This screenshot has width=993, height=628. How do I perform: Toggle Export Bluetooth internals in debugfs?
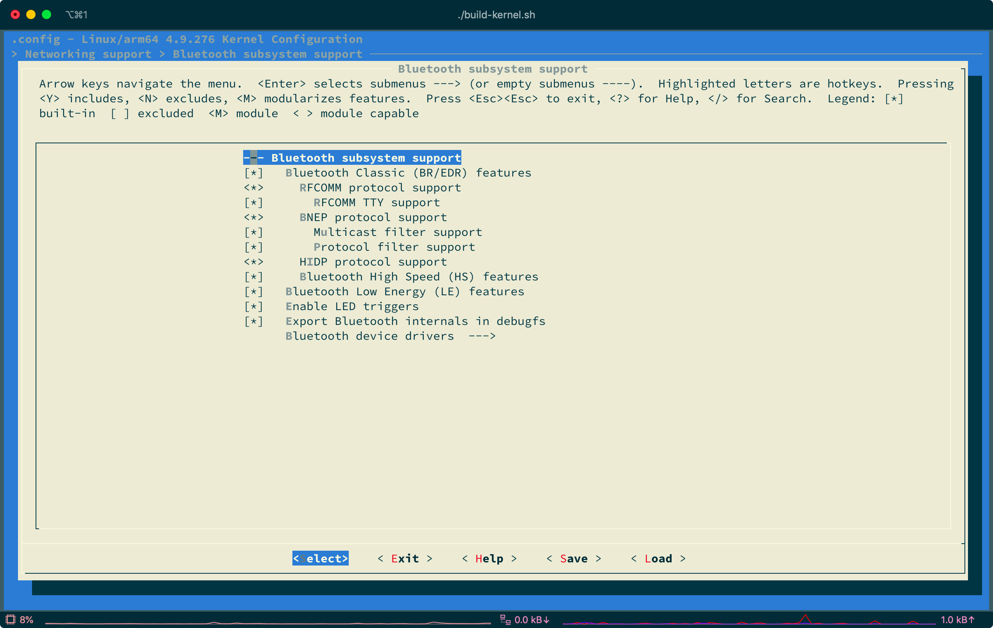[254, 321]
